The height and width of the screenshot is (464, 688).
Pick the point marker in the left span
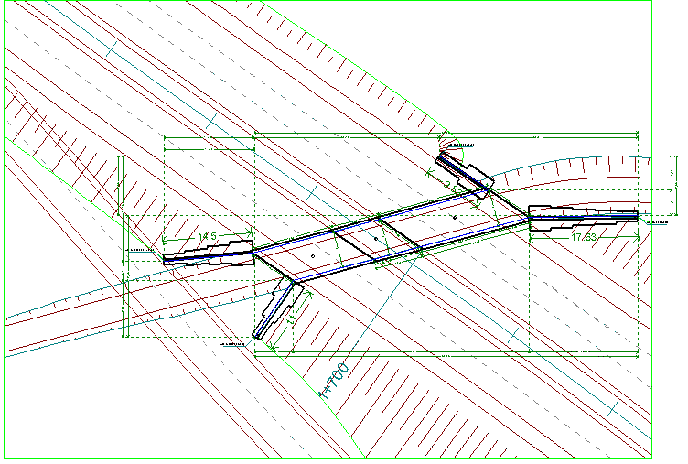(312, 256)
